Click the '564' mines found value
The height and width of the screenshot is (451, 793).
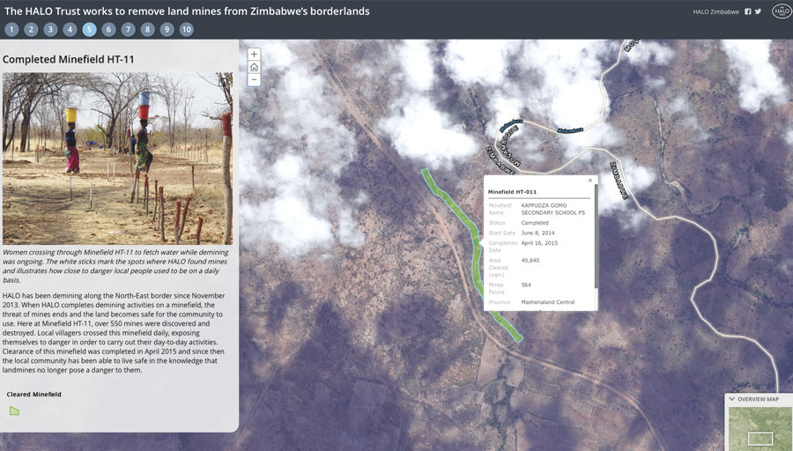pyautogui.click(x=526, y=285)
